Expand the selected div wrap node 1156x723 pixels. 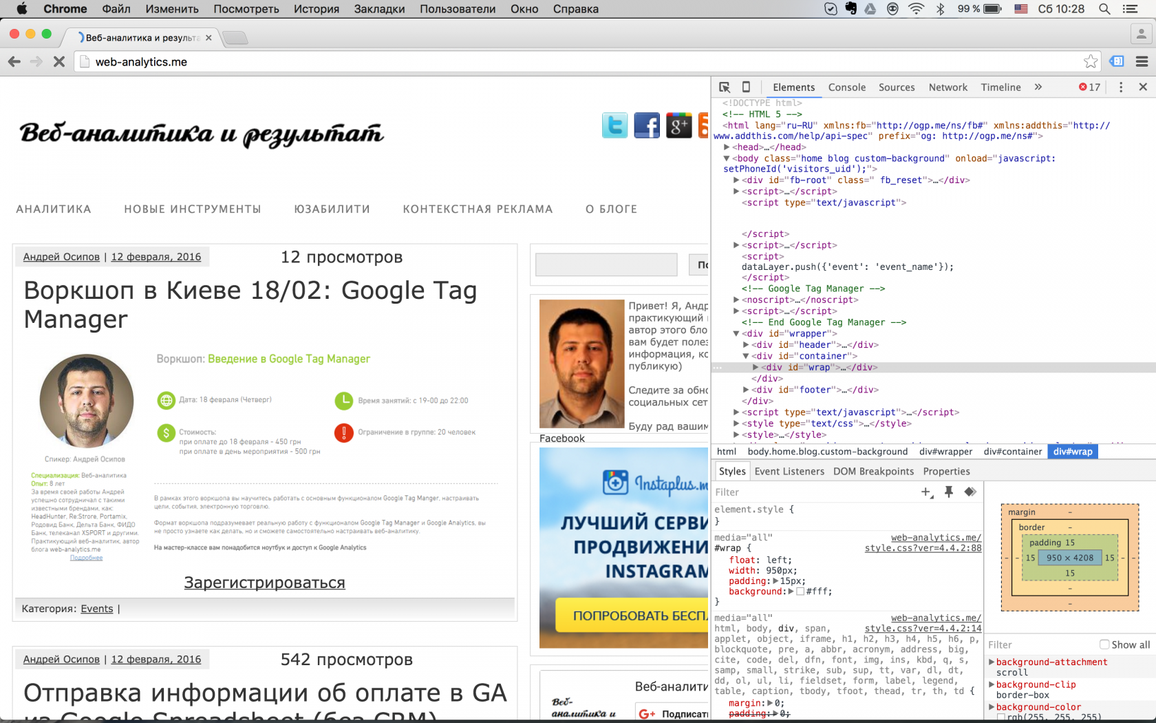[756, 368]
